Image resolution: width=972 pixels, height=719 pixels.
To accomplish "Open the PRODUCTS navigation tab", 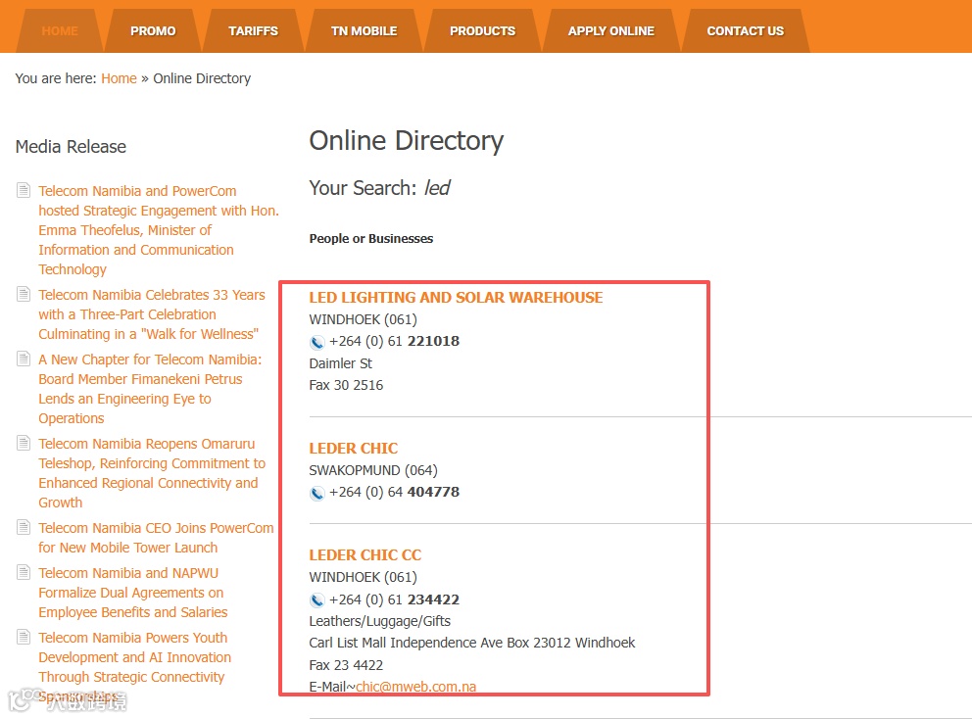I will tap(482, 31).
